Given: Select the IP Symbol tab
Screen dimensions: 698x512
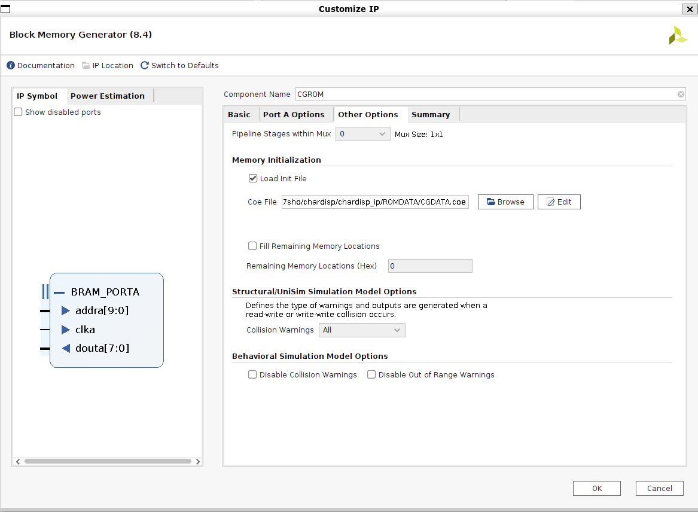Looking at the screenshot, I should coord(37,96).
